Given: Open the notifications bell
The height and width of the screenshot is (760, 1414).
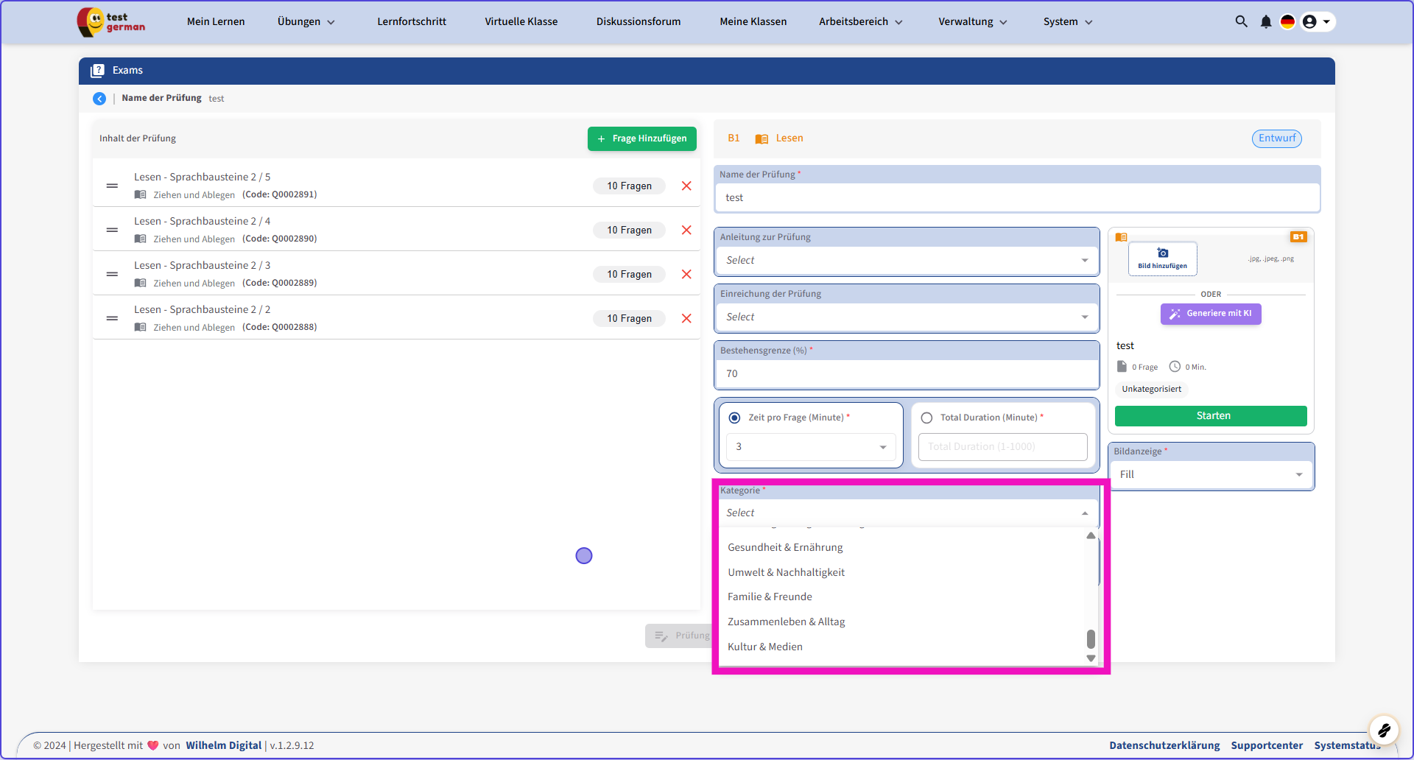Looking at the screenshot, I should [1265, 21].
